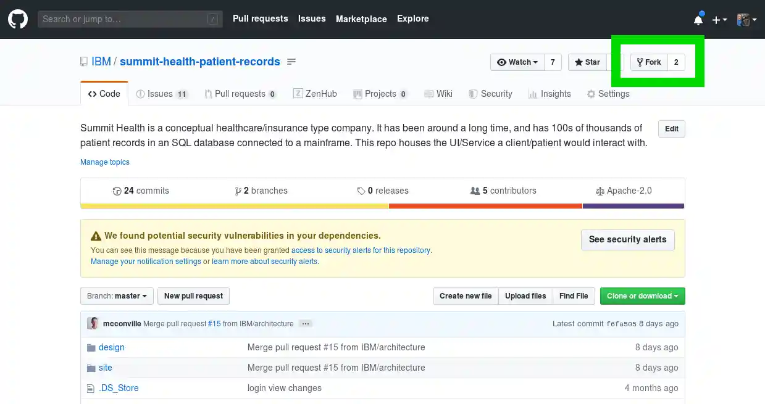Open the Branch: master selector

117,296
